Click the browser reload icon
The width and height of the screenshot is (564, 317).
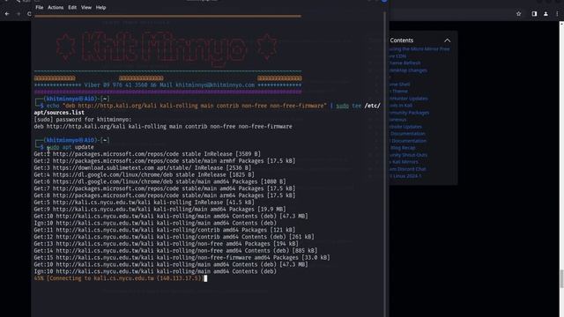29,14
